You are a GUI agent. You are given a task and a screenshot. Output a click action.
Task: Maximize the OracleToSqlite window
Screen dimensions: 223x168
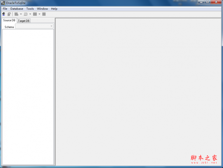[x=207, y=2]
